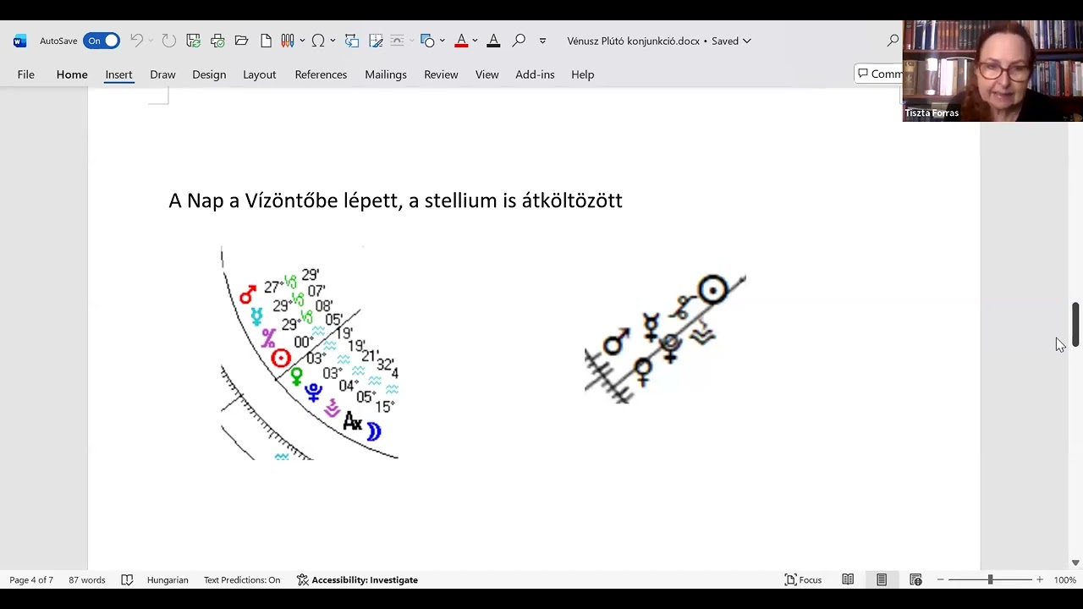Click the zoom slider handle

point(990,579)
